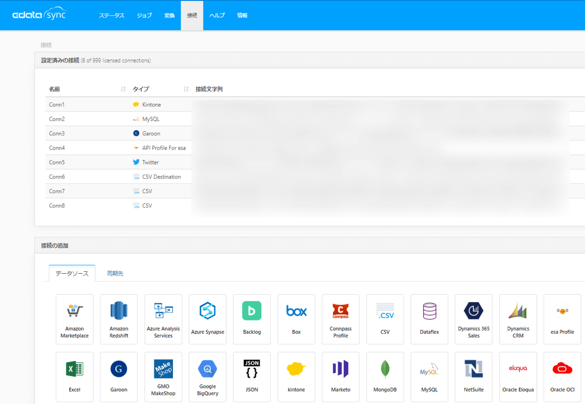Go to the ステータス menu
585x404 pixels.
pyautogui.click(x=112, y=16)
